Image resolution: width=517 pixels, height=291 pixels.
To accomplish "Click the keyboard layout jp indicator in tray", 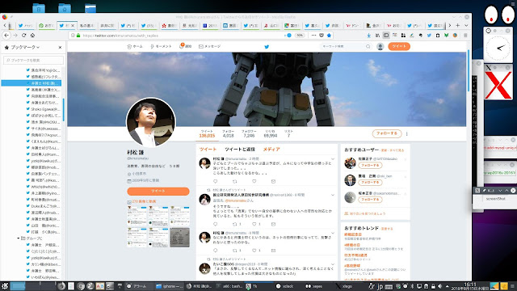I will (x=380, y=286).
